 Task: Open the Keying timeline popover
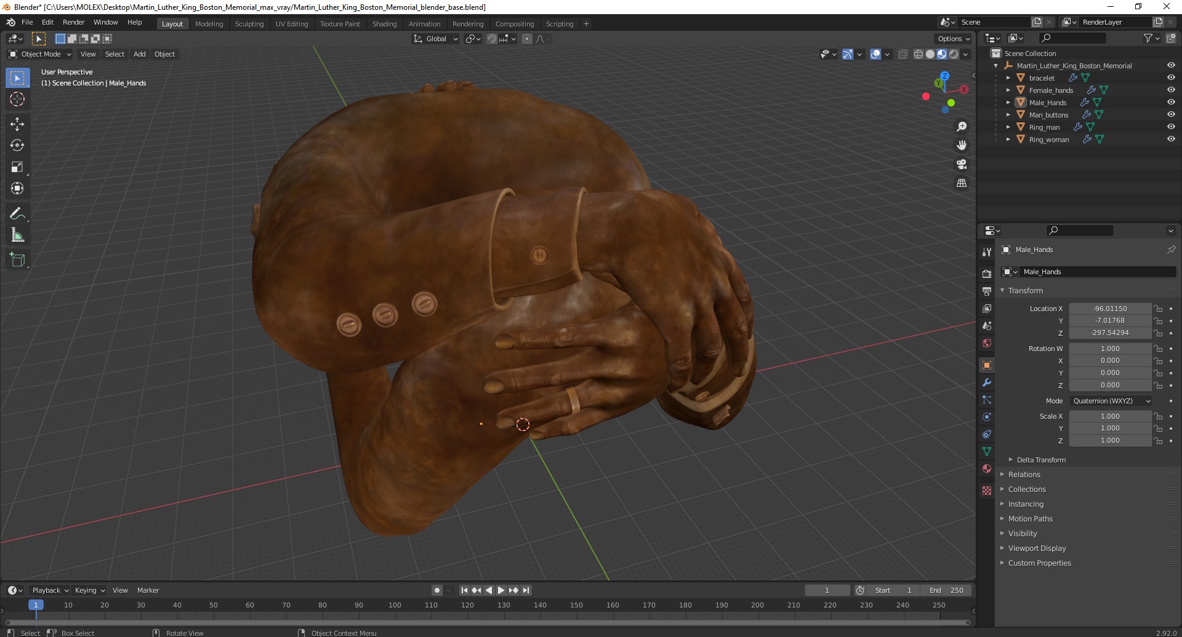(x=90, y=590)
